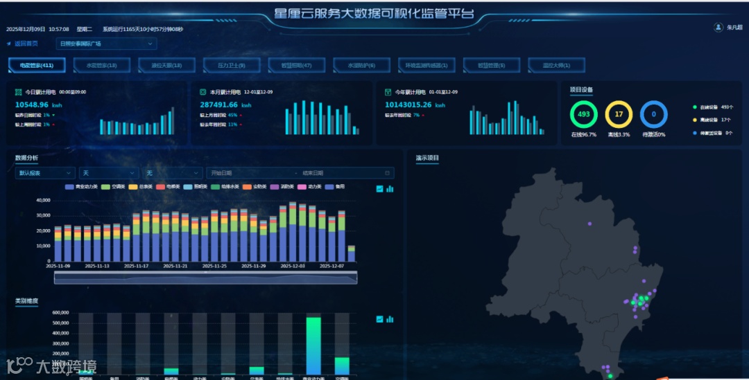Switch to the 液位天眼(18) tab
The image size is (749, 380).
click(x=166, y=65)
